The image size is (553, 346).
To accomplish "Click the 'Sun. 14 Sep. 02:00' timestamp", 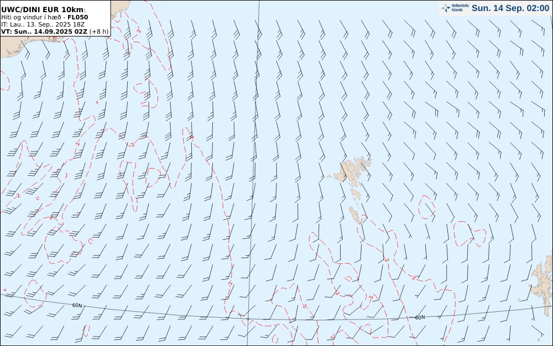I will pyautogui.click(x=510, y=8).
